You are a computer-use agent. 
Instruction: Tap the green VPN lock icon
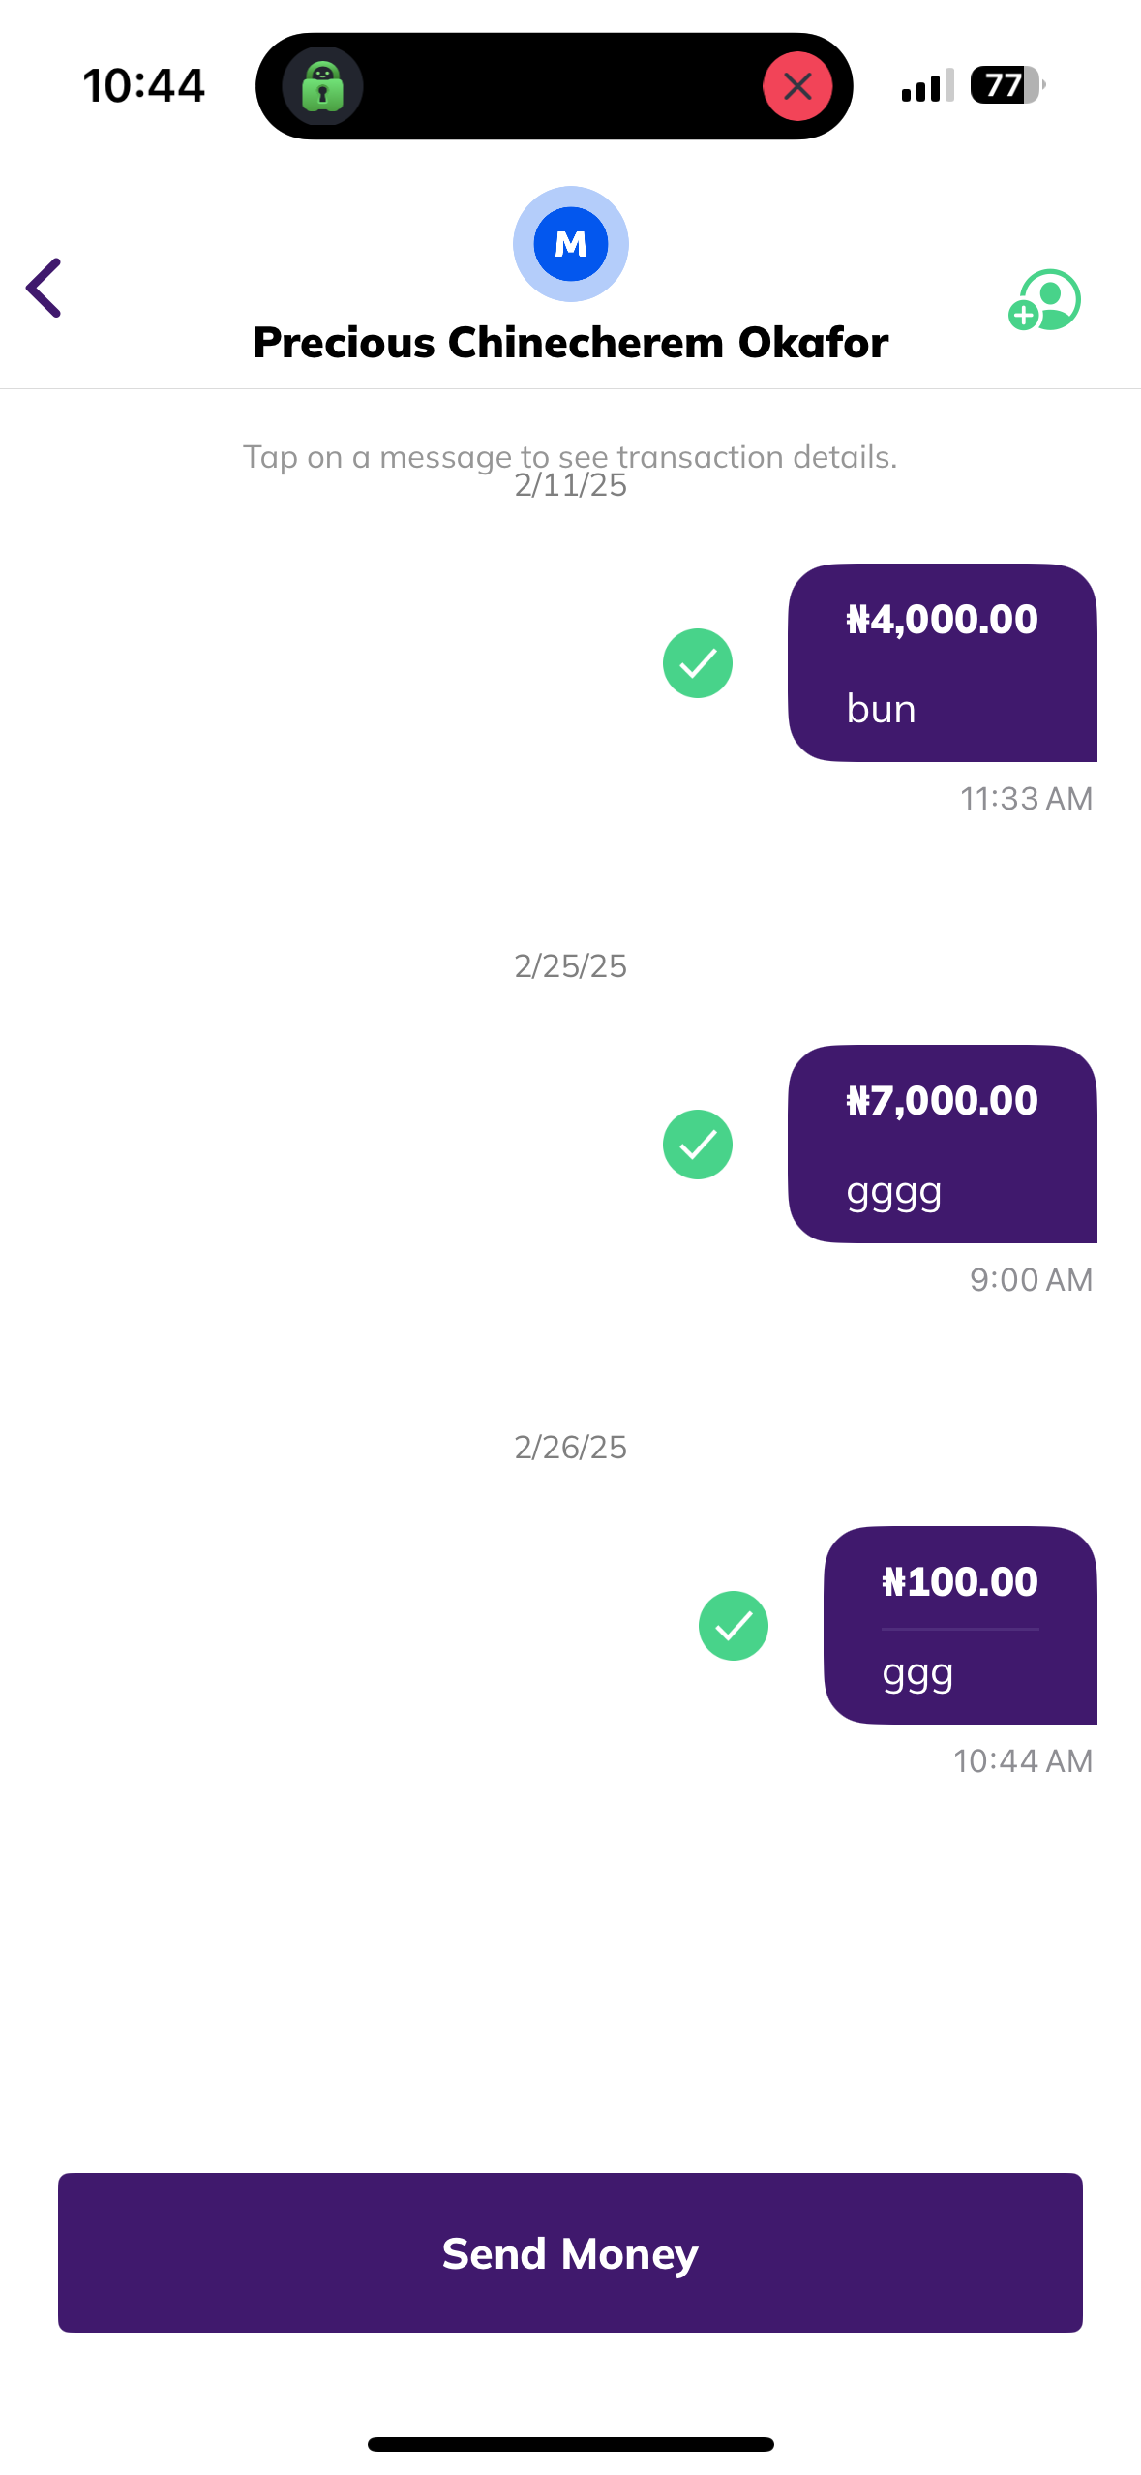click(322, 86)
